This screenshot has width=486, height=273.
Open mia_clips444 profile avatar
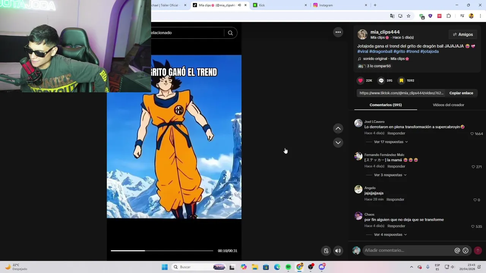point(362,35)
